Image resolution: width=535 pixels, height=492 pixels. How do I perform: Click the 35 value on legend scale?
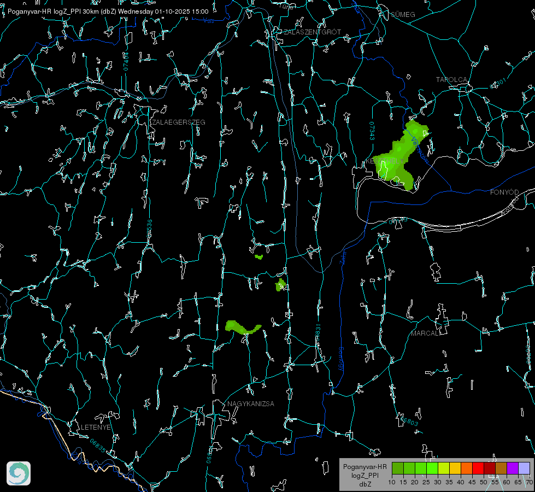(x=449, y=483)
